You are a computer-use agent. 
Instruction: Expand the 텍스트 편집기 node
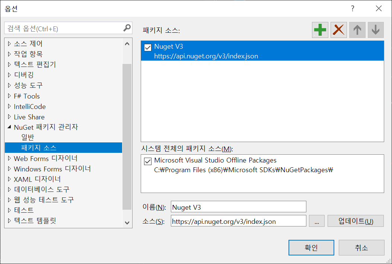tap(9, 64)
